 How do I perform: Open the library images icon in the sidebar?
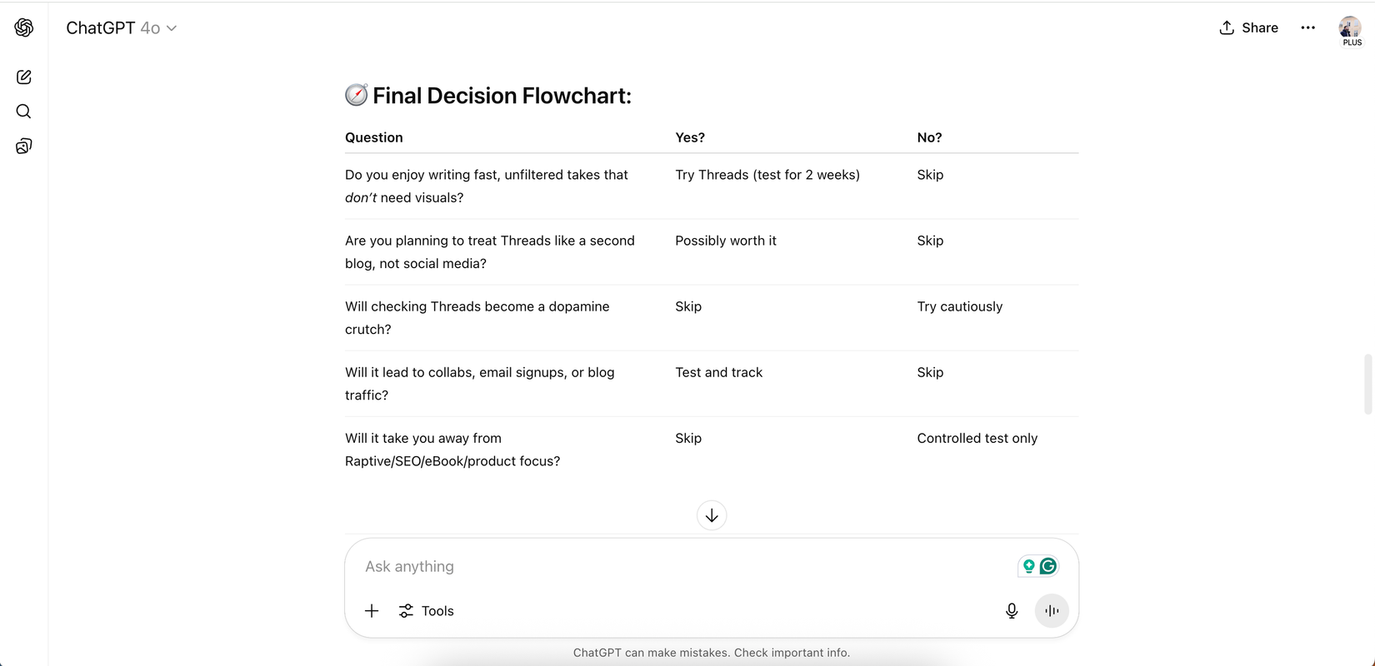pos(24,147)
